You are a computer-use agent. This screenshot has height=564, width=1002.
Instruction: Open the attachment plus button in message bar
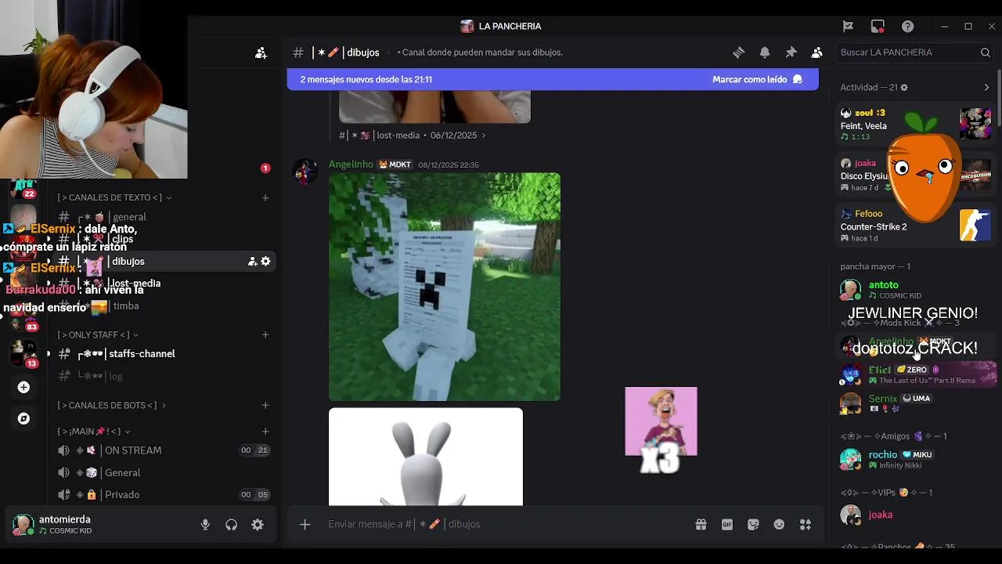[x=305, y=524]
